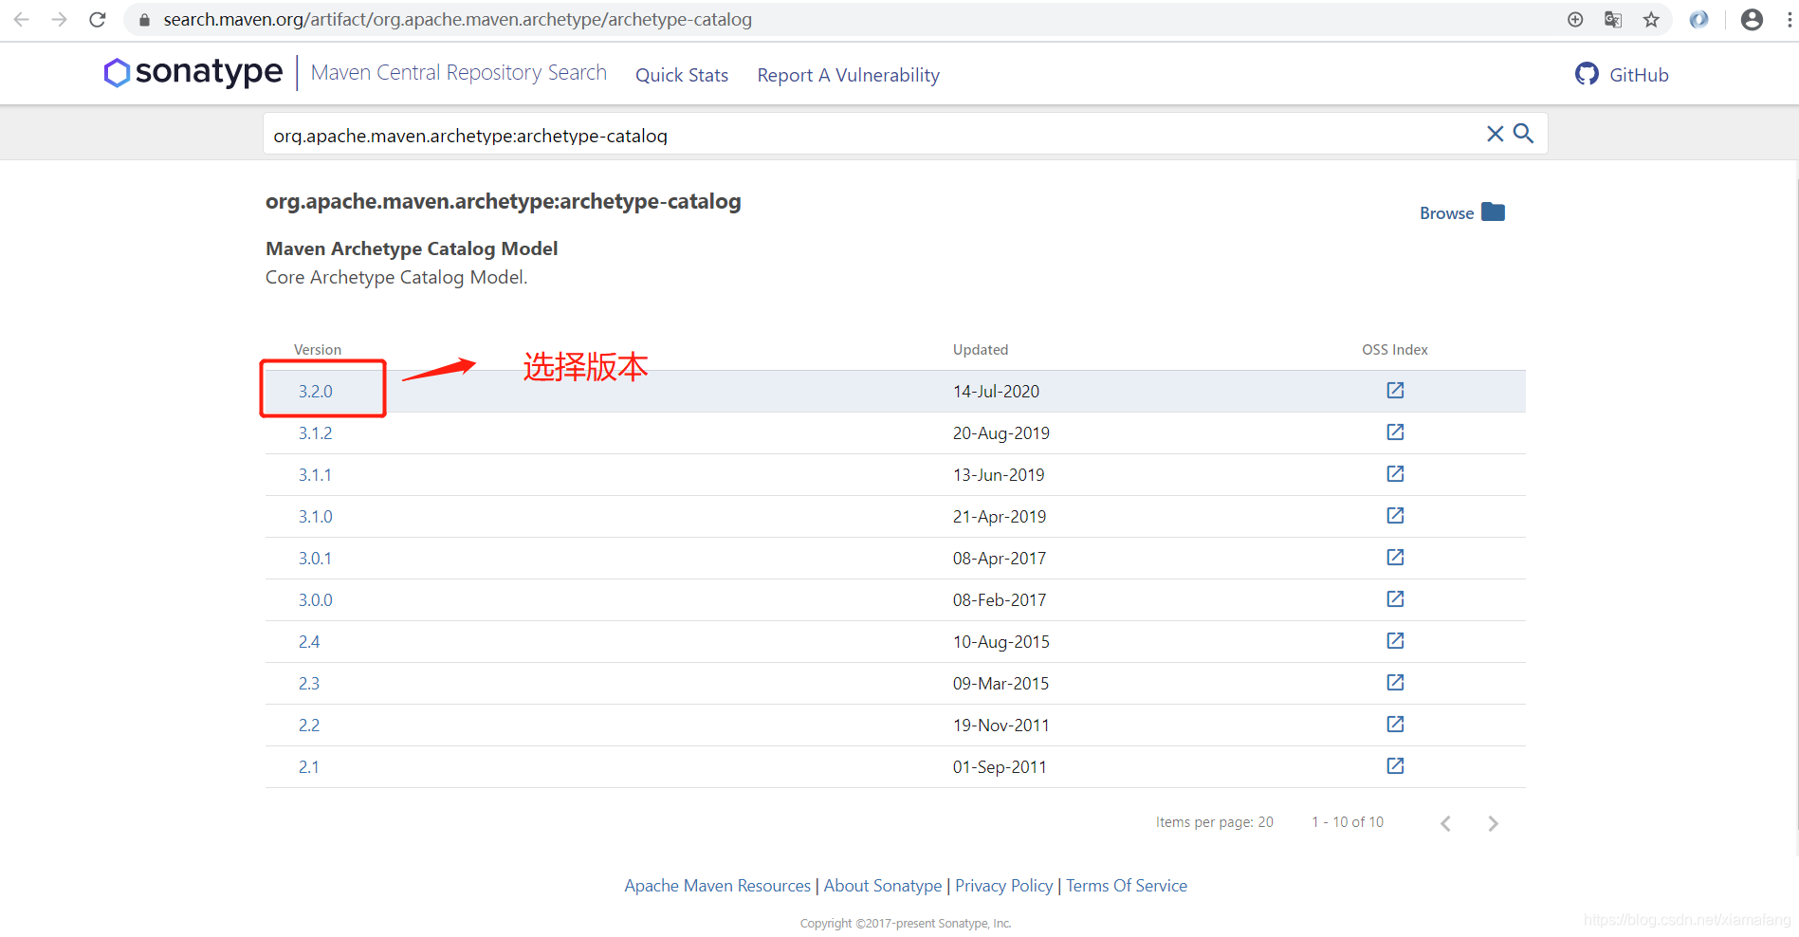Open the Report A Vulnerability page
The image size is (1799, 937).
tap(848, 75)
